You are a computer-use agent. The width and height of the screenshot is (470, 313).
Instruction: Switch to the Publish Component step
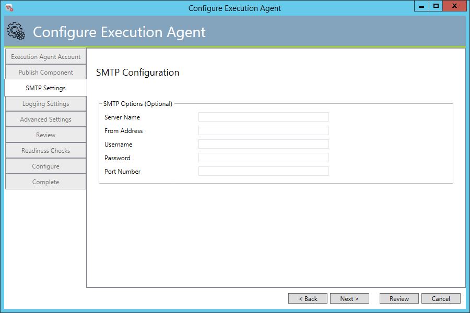tap(45, 72)
